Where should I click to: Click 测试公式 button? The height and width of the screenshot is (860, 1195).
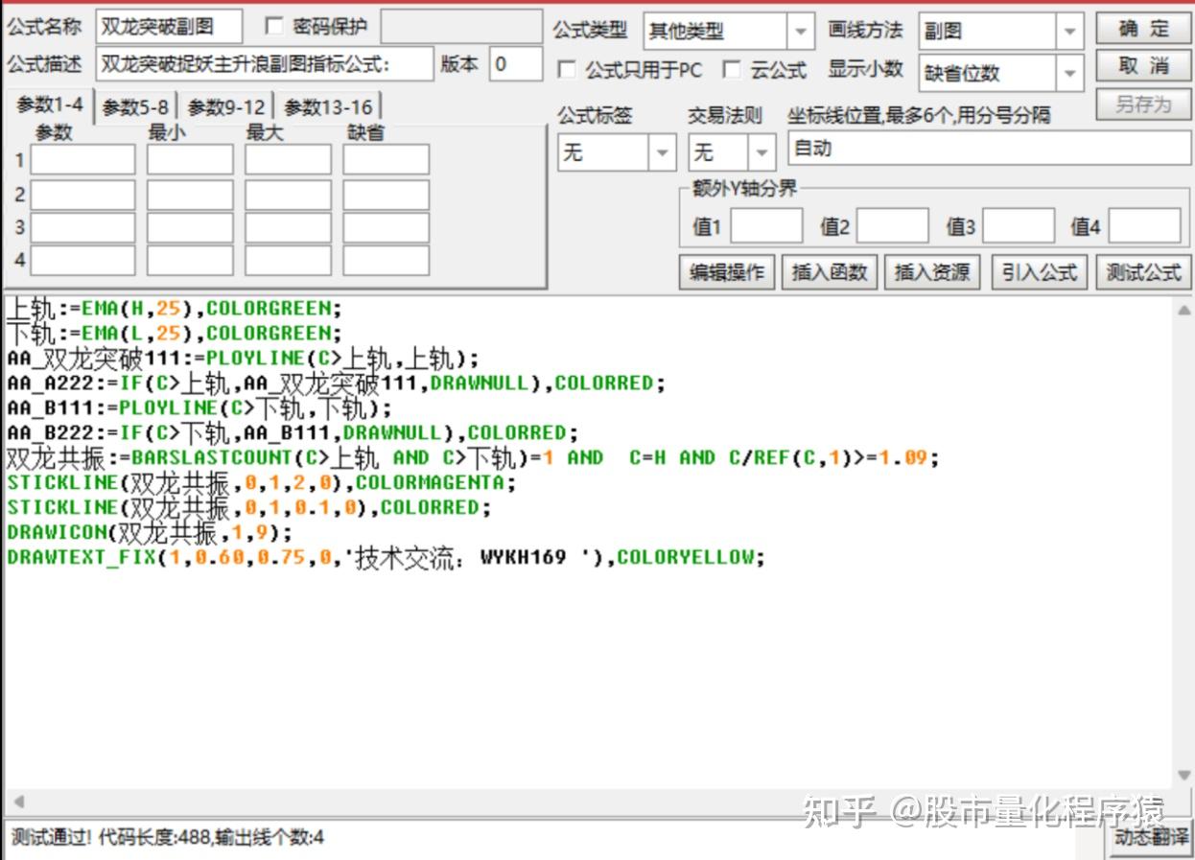tap(1143, 272)
